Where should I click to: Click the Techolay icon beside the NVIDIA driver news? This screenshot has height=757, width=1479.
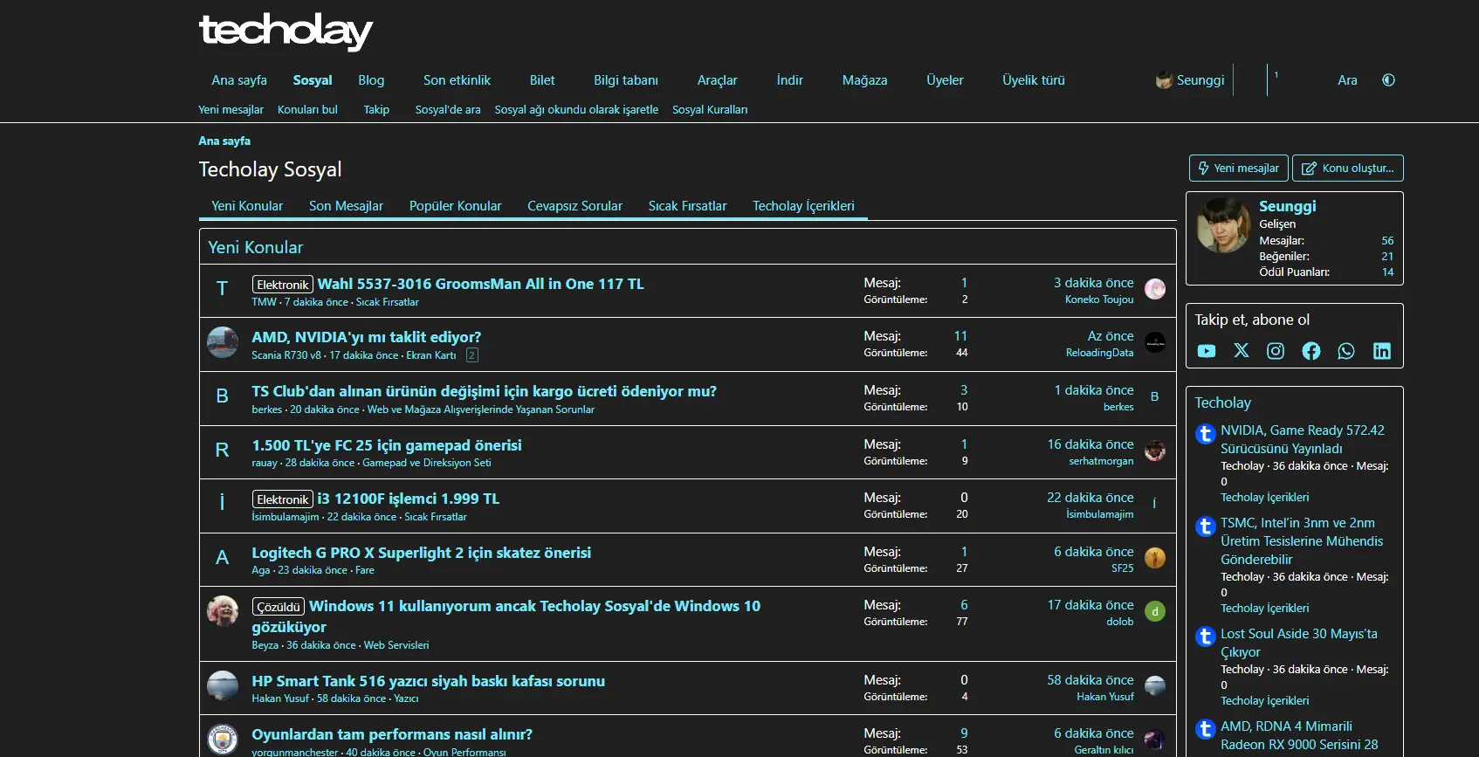[x=1206, y=434]
